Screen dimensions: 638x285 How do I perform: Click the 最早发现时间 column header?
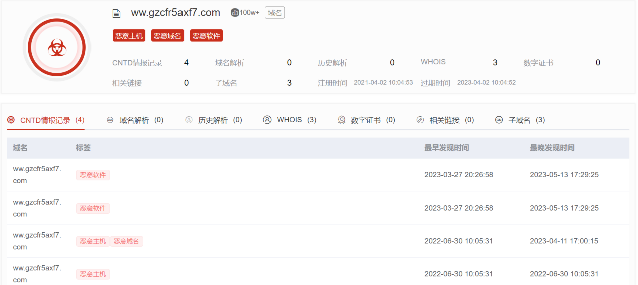[x=446, y=148]
